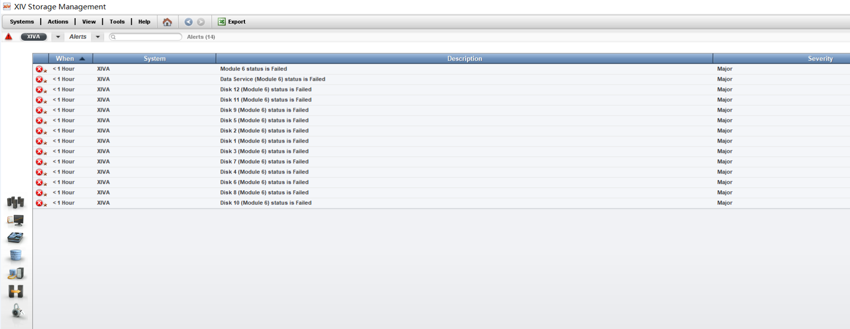Open the Systems server-racks sidebar icon
850x329 pixels.
[x=16, y=202]
